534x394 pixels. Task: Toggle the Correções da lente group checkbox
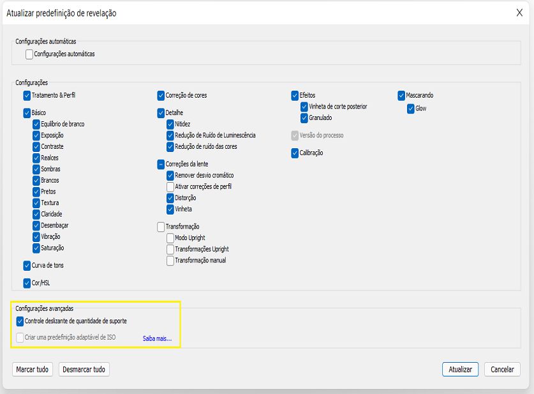coord(161,164)
